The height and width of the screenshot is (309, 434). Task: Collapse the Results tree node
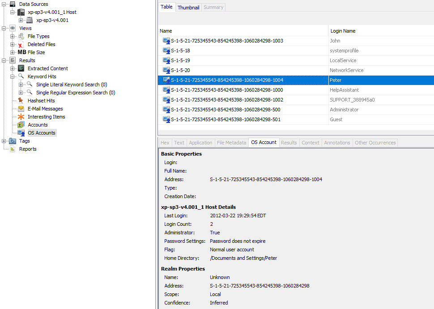coord(4,60)
